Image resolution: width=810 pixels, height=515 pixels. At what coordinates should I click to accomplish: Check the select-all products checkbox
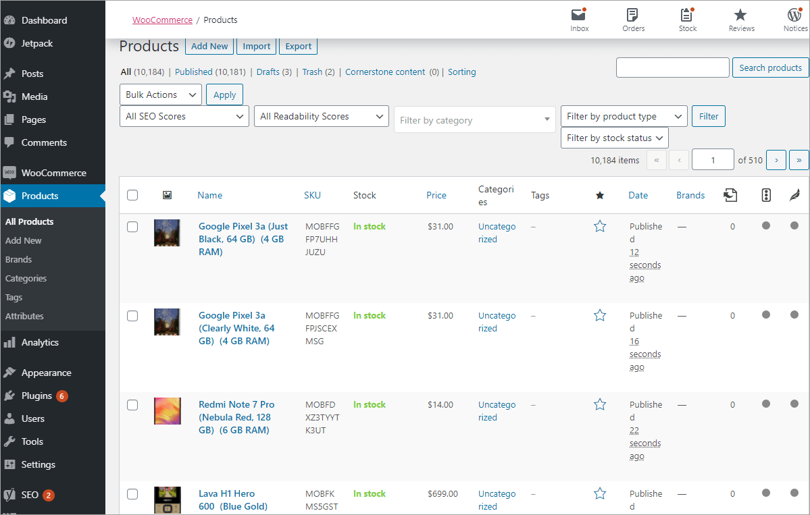(133, 195)
